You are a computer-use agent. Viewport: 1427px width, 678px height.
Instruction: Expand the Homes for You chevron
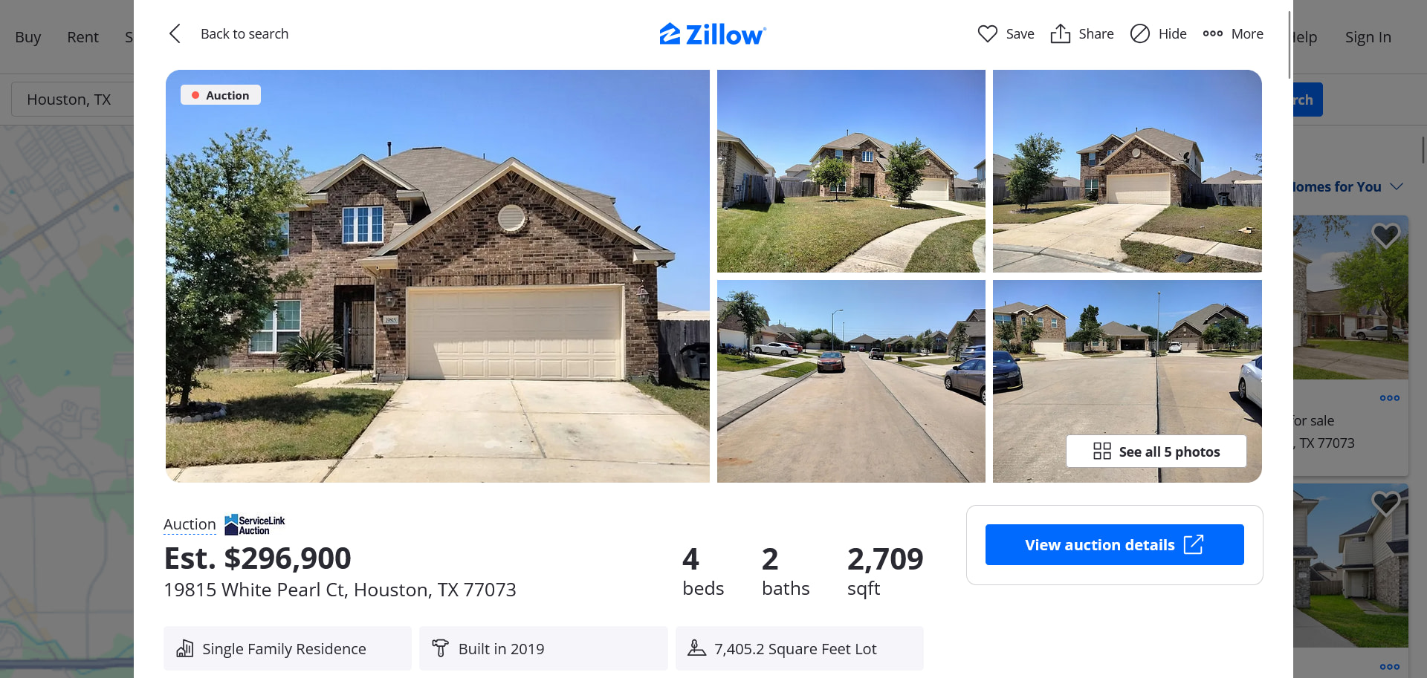[1396, 186]
